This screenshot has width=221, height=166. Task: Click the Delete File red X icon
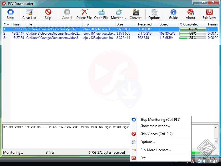(x=85, y=12)
